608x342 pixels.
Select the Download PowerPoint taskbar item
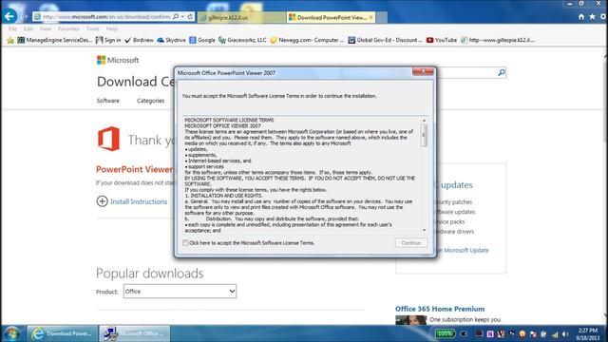click(x=62, y=333)
